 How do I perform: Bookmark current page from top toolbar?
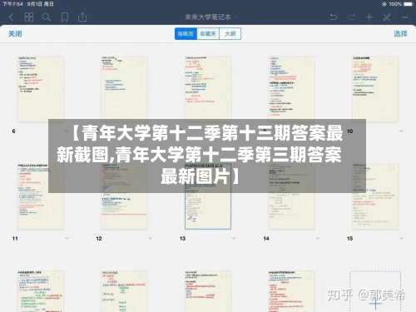point(65,17)
